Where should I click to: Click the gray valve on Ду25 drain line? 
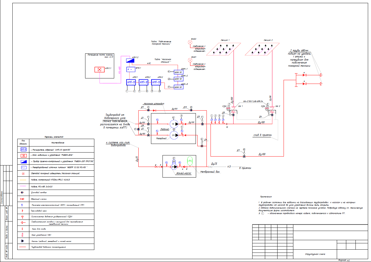(x=210, y=167)
